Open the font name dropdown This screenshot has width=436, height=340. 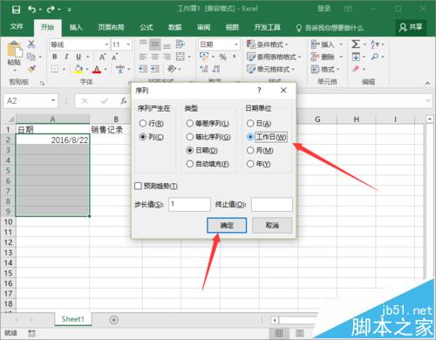click(106, 44)
